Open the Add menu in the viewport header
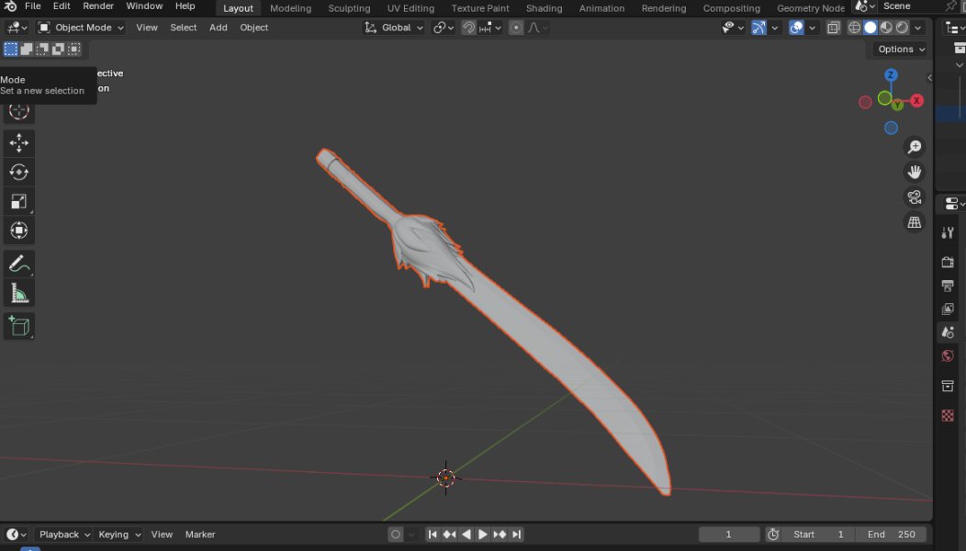966x551 pixels. tap(218, 28)
